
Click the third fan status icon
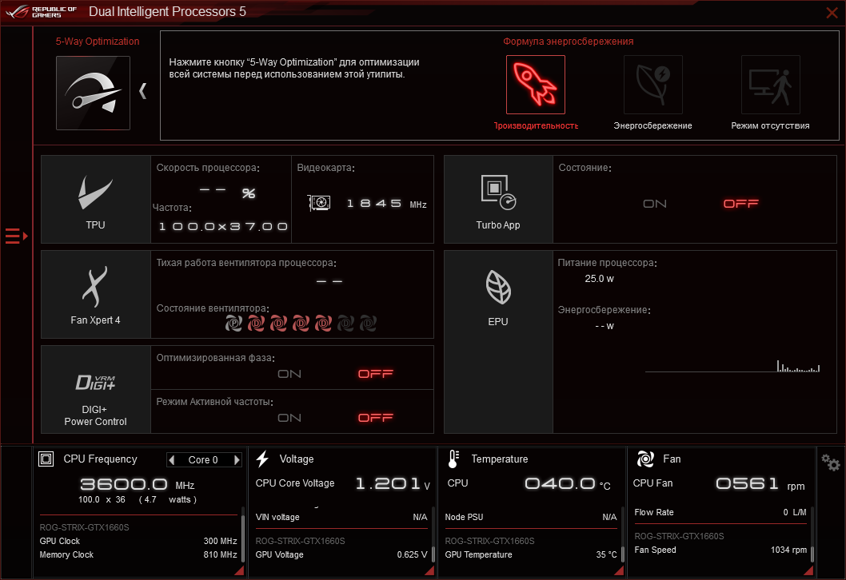278,324
